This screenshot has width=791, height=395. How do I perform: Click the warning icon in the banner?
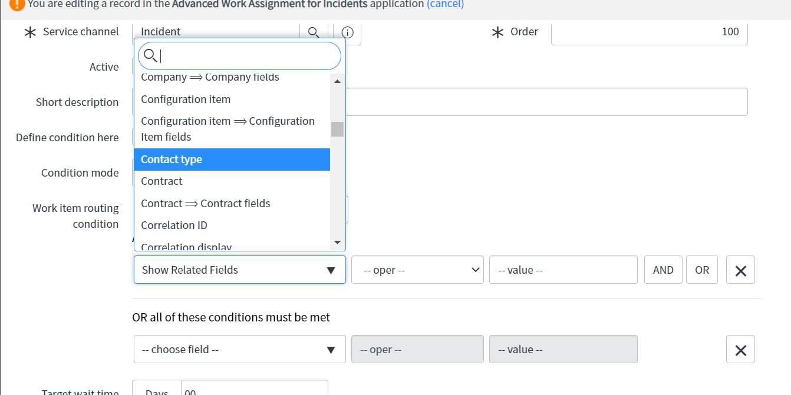(17, 4)
